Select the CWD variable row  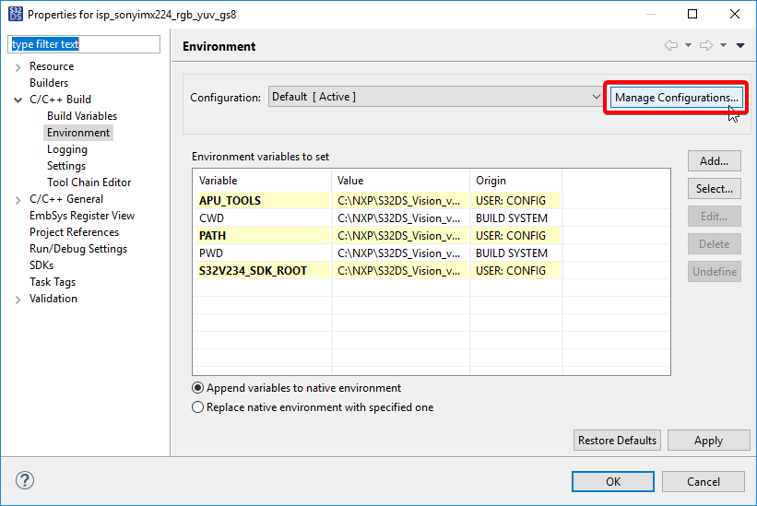(432, 218)
